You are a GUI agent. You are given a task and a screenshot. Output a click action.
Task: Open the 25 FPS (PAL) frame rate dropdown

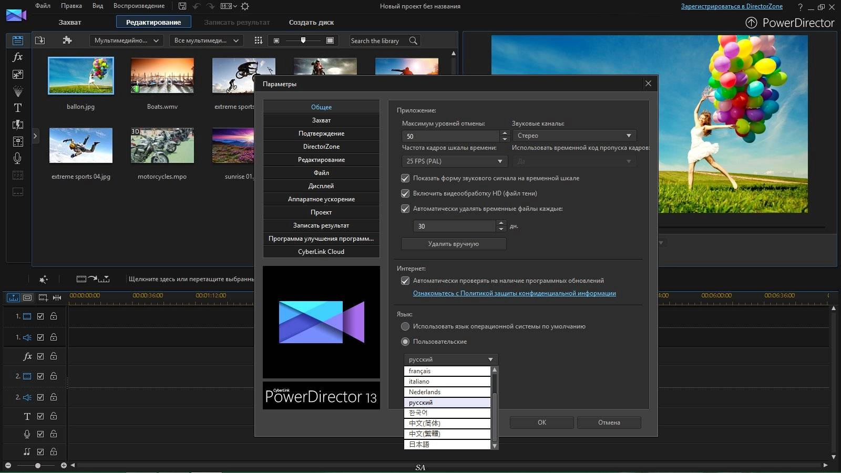pyautogui.click(x=454, y=161)
